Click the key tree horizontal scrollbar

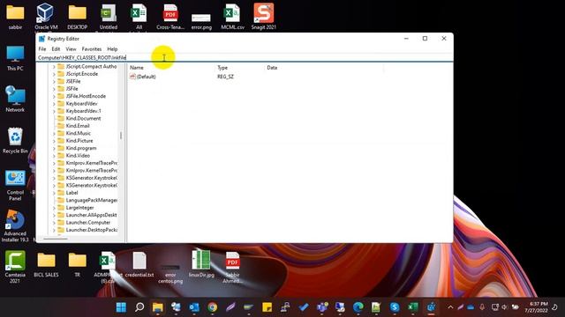click(x=56, y=239)
